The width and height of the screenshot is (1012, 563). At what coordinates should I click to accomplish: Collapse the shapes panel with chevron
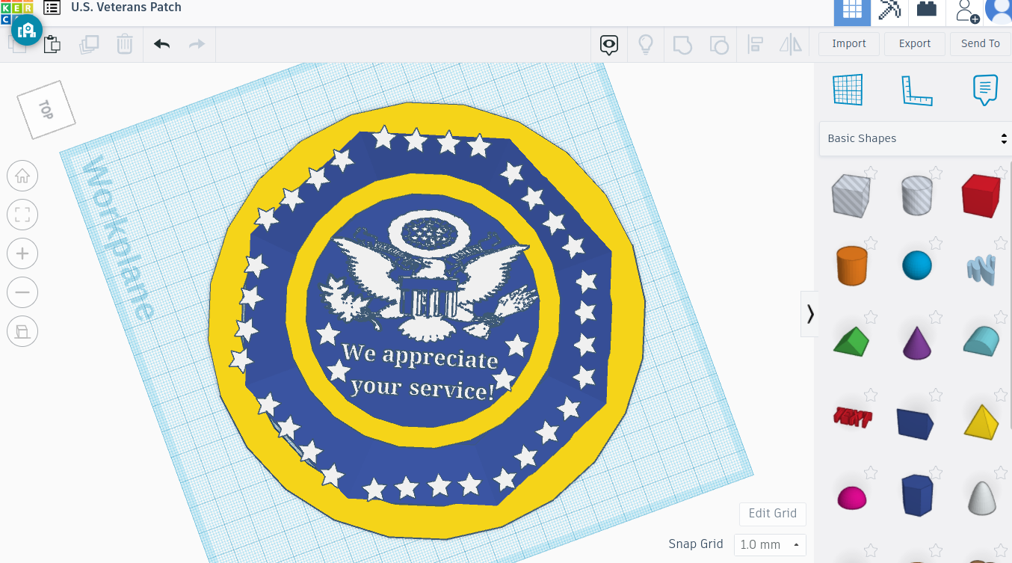tap(809, 314)
